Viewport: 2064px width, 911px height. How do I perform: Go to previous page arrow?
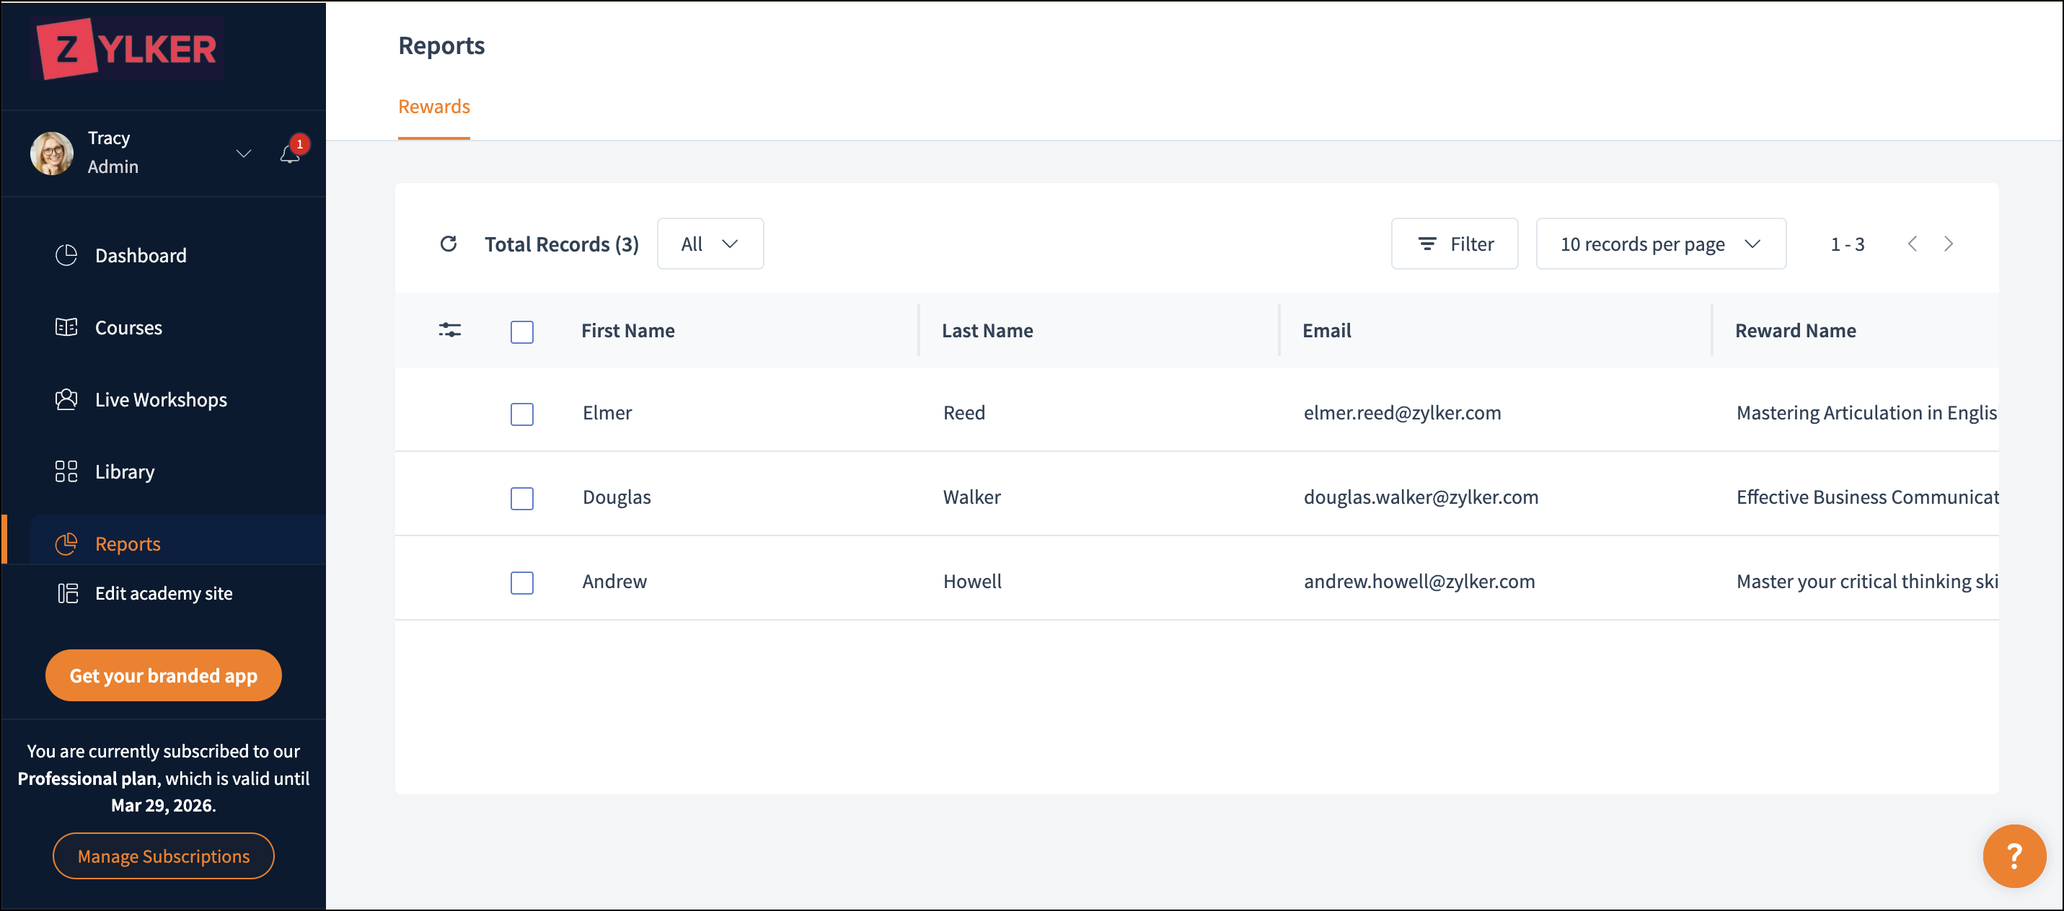1913,244
